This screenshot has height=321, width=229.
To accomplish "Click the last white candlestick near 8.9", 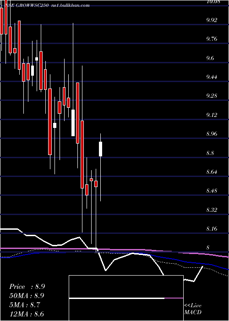I will click(101, 149).
